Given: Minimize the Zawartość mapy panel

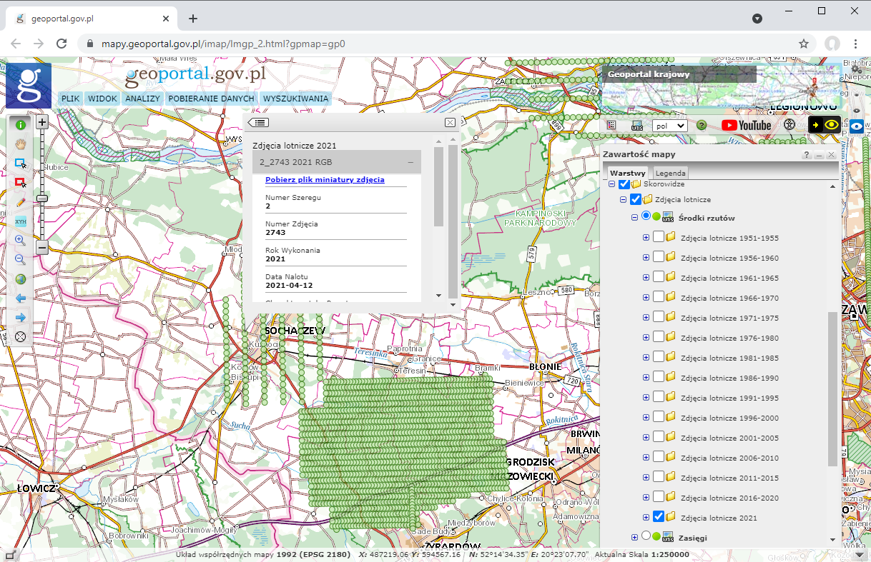Looking at the screenshot, I should (819, 154).
